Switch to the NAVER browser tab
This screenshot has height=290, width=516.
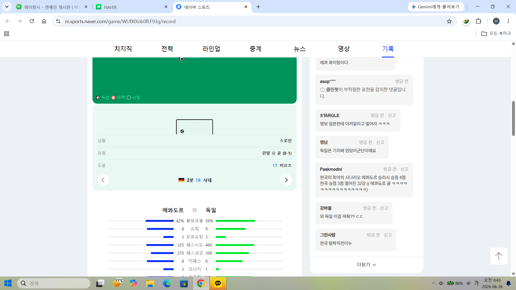point(132,7)
